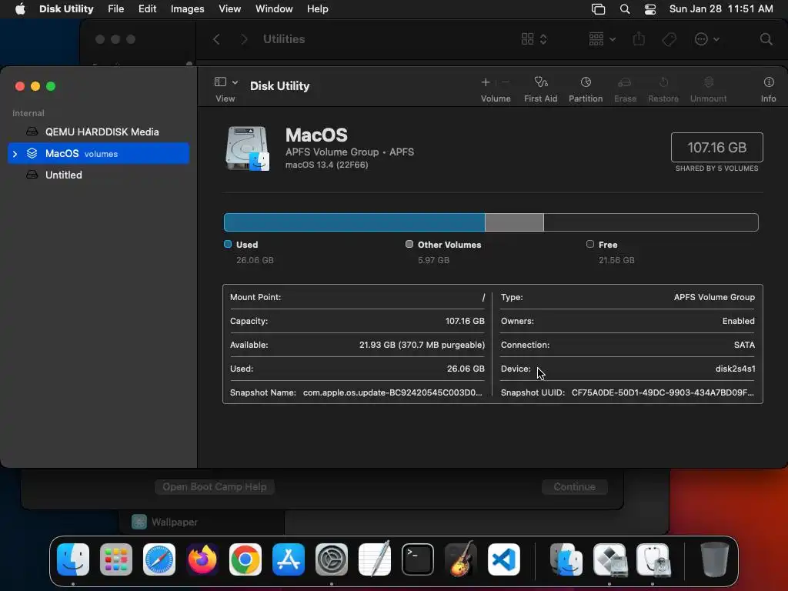Open TextEdit from the Dock

coord(375,559)
